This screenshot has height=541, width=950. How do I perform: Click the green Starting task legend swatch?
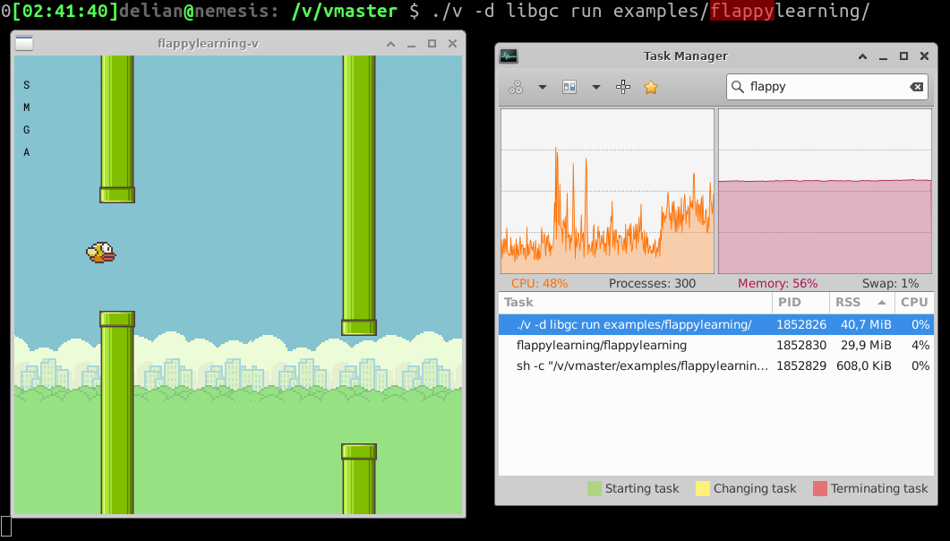coord(595,488)
